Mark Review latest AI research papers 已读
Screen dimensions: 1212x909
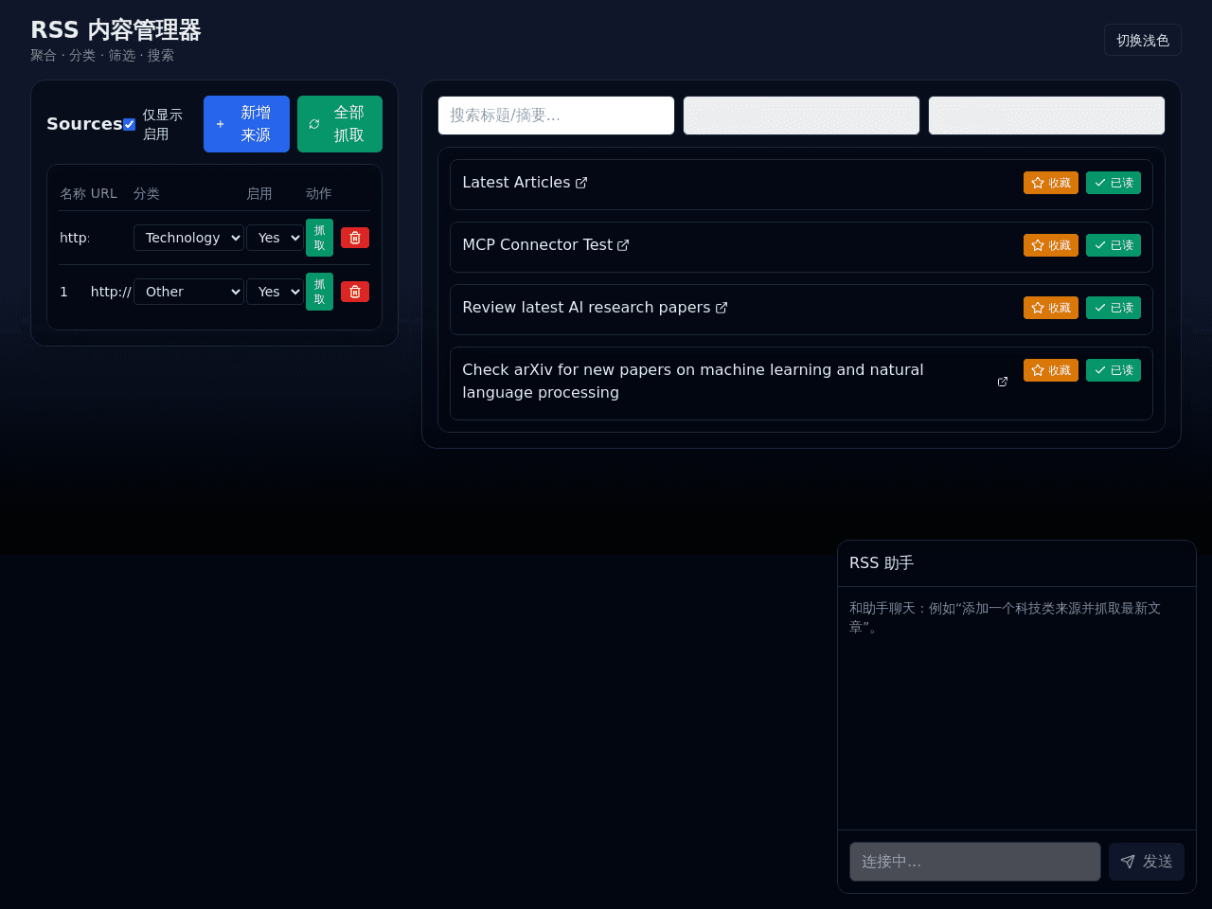(1114, 308)
